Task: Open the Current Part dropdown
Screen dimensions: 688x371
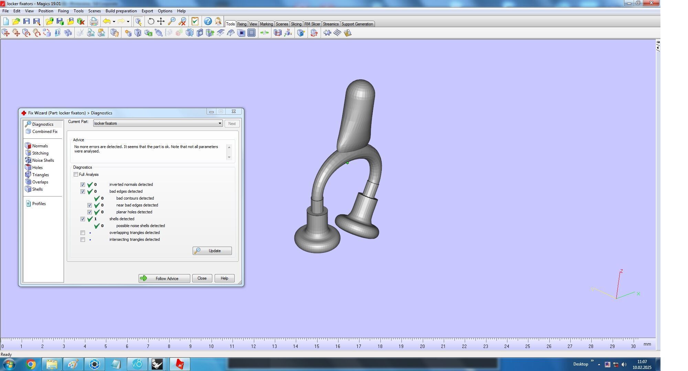Action: 219,123
